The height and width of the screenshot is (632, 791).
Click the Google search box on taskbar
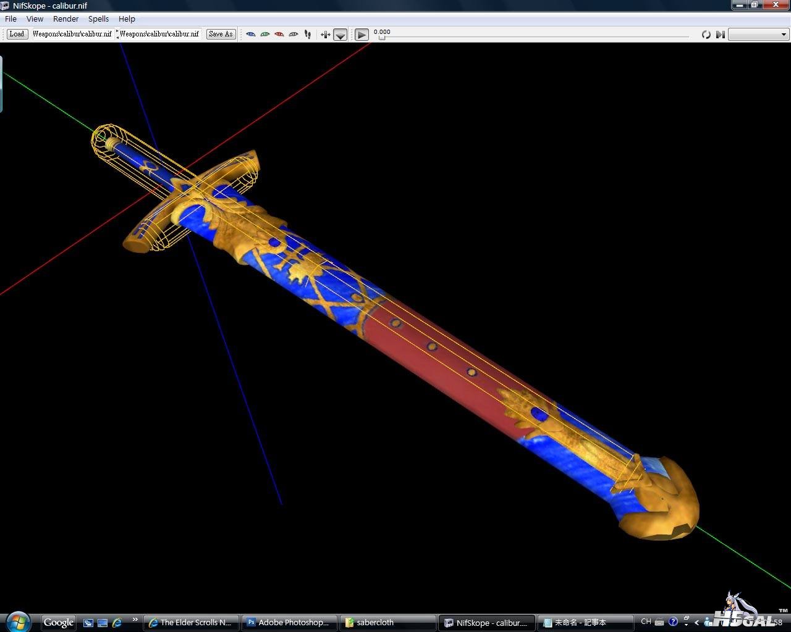click(x=59, y=622)
